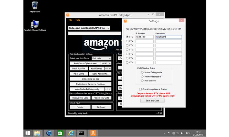229x137 pixels.
Task: Click Kodi Custom Splashscreen button
Action: coord(85,63)
